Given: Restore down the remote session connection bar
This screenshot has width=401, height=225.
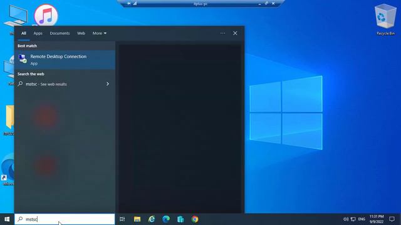Looking at the screenshot, I should coord(266,3).
